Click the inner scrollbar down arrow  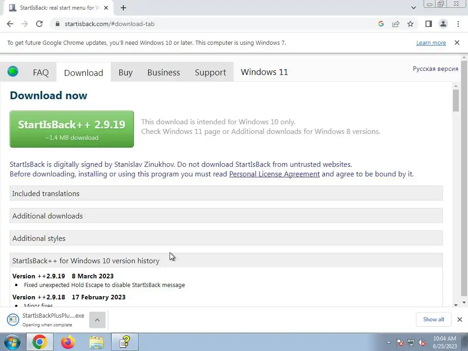pyautogui.click(x=456, y=305)
